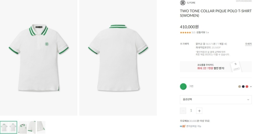The height and width of the screenshot is (134, 253).
Task: Click the G/FORE brand logo icon
Action: [182, 3]
